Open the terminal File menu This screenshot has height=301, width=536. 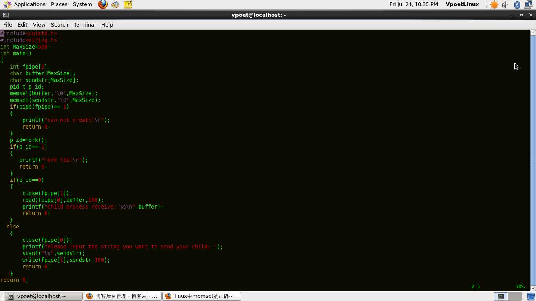point(7,24)
